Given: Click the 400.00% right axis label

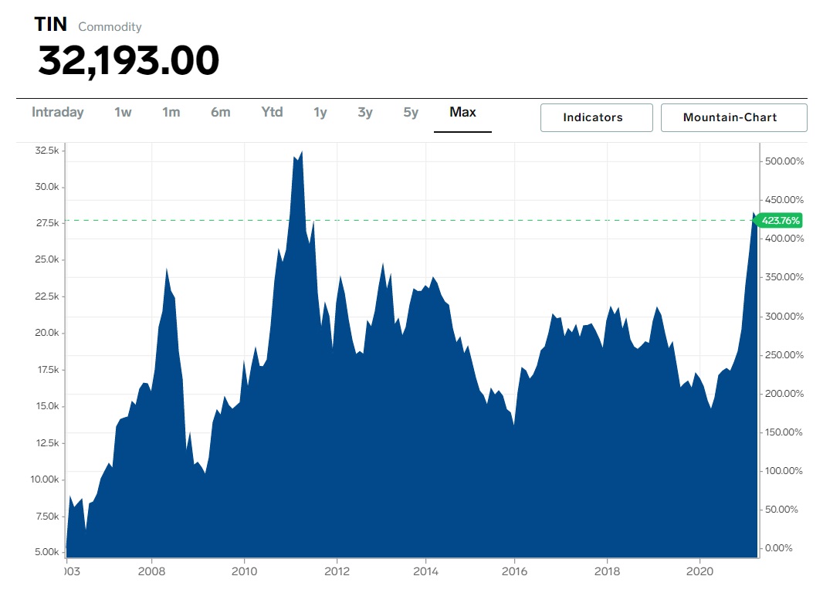Looking at the screenshot, I should click(x=784, y=239).
